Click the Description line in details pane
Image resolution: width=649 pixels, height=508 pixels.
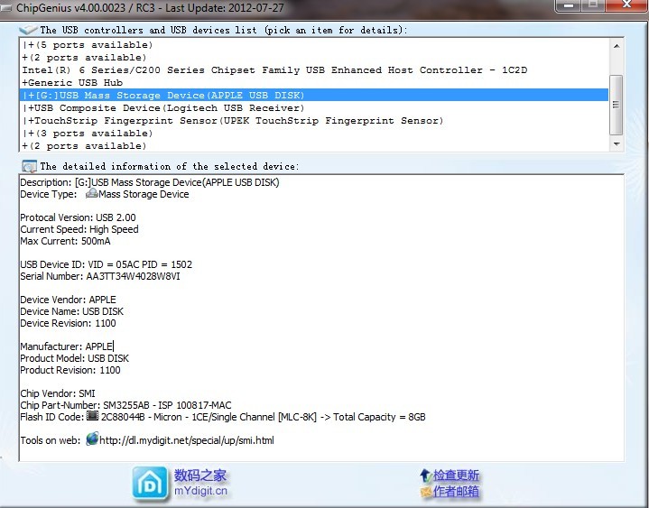pos(150,182)
